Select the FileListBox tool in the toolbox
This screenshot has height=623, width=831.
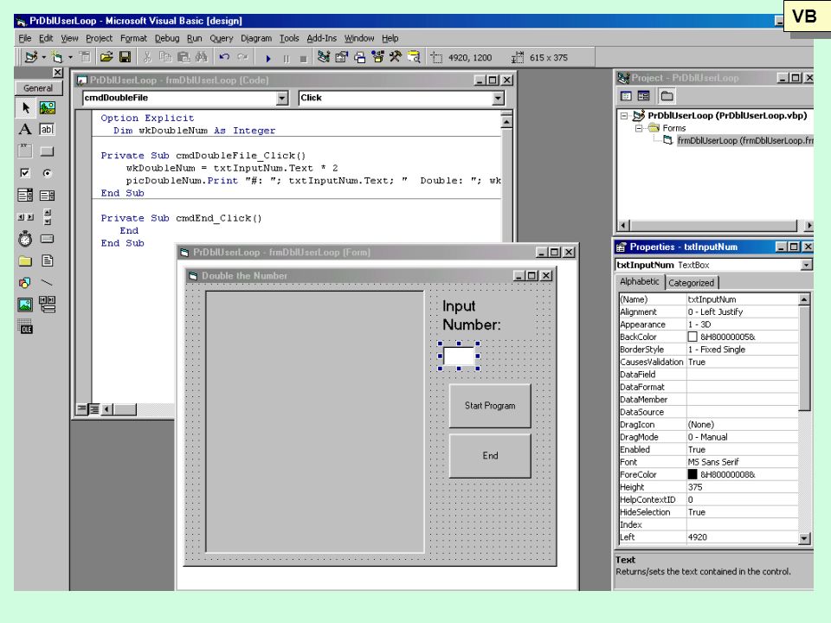coord(47,260)
